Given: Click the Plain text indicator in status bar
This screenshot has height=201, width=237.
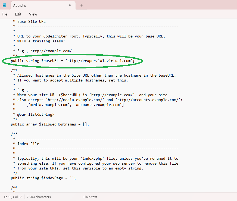Looking at the screenshot, I should pyautogui.click(x=90, y=197).
